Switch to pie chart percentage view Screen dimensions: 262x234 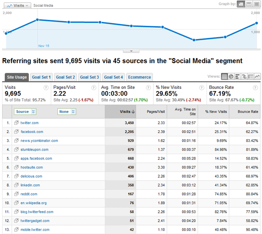point(231,77)
